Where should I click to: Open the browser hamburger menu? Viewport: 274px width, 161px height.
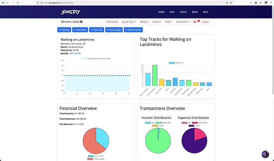[x=270, y=3]
